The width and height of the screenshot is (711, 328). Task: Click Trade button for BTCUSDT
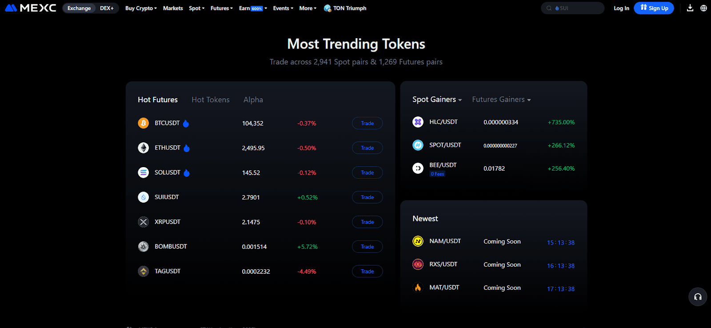(367, 123)
